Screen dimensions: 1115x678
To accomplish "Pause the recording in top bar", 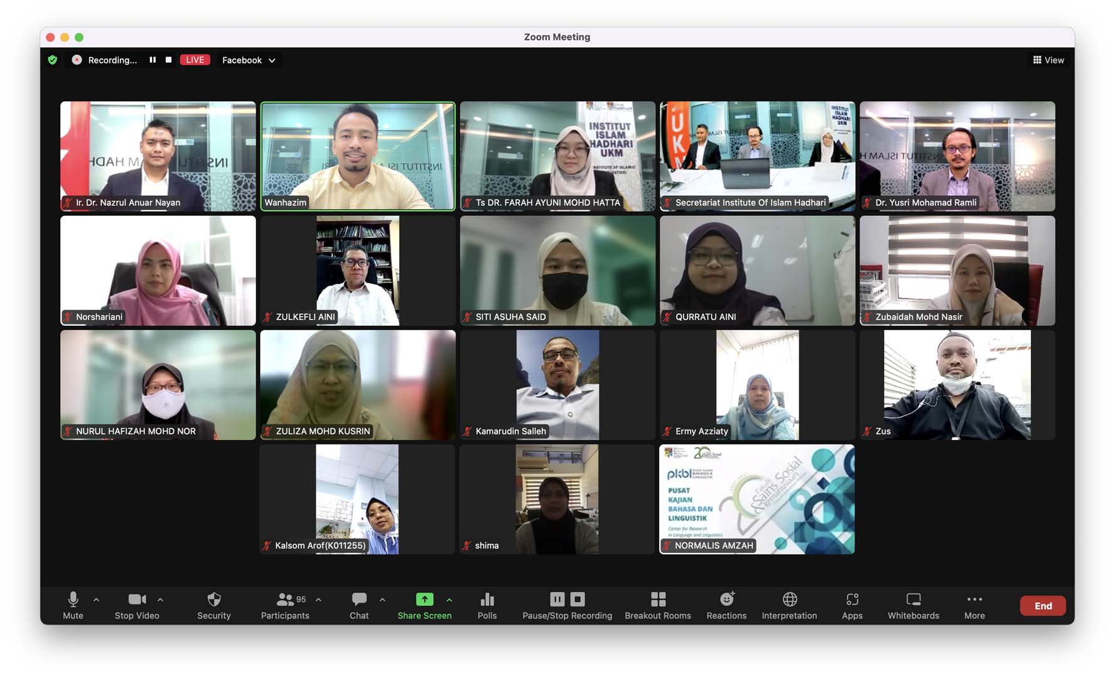I will click(153, 60).
